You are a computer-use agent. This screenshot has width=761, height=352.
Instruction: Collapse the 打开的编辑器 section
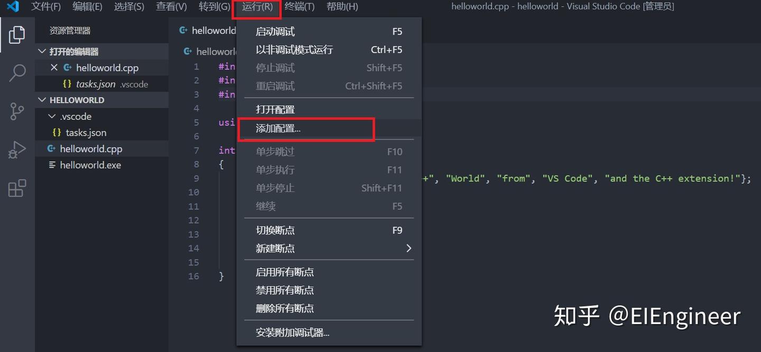click(41, 51)
